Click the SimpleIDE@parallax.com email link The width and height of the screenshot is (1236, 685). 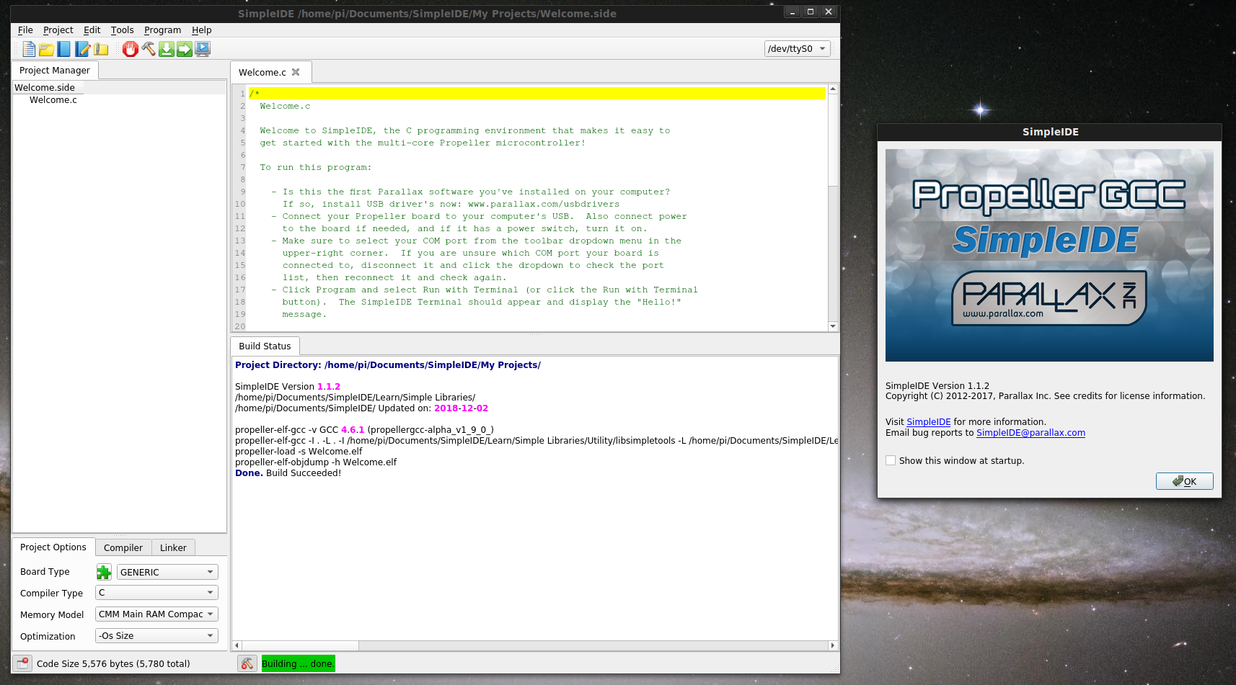point(1030,433)
